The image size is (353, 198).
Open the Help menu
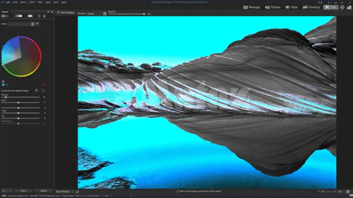click(64, 2)
